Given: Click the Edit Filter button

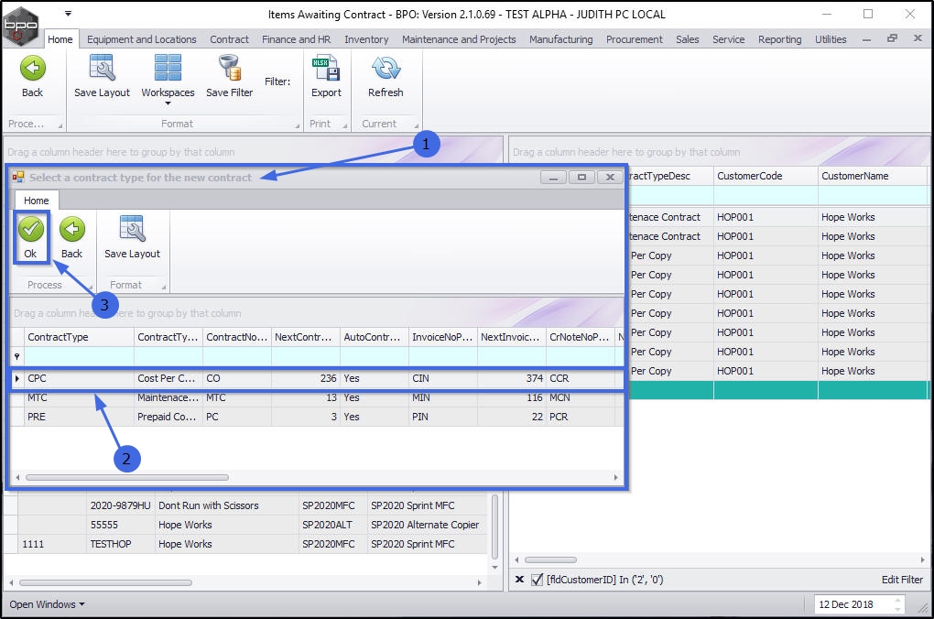Looking at the screenshot, I should tap(902, 580).
